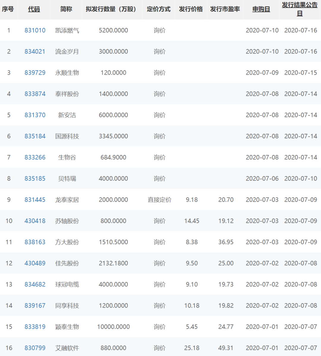The width and height of the screenshot is (321, 356).
Task: Click the result date 2020-07-15
Action: [300, 73]
